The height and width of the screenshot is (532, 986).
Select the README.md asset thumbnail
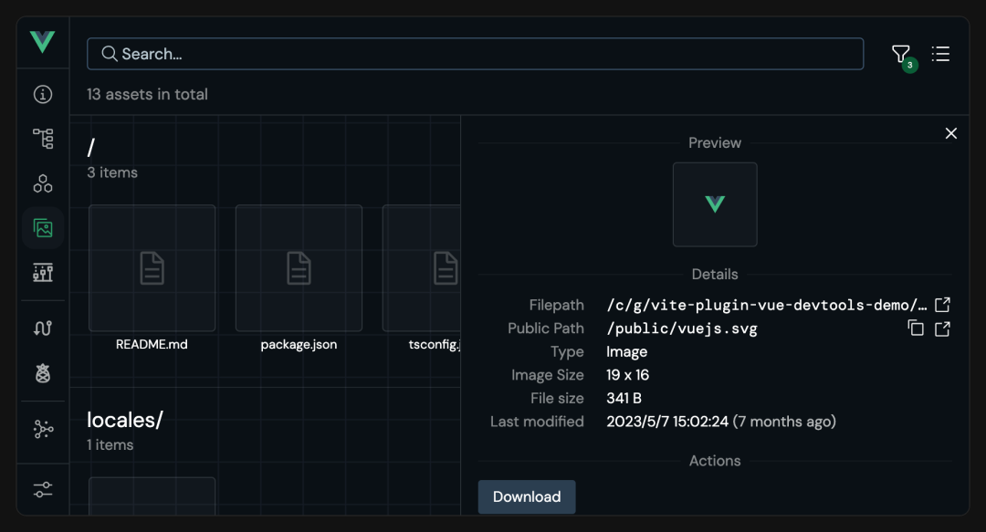pos(152,268)
